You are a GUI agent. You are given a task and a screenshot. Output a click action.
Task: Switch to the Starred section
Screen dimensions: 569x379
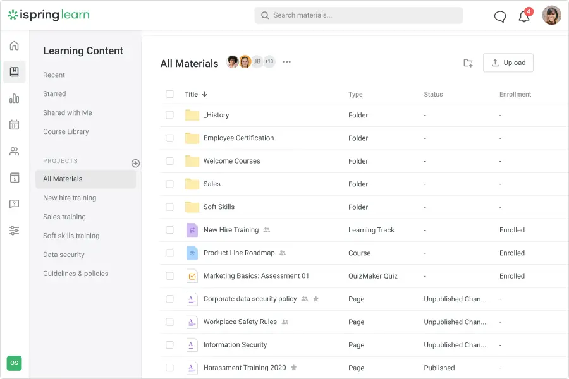(54, 93)
